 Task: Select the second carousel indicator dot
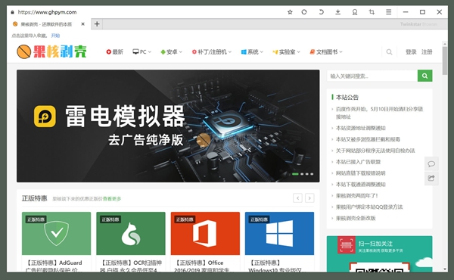tap(302, 174)
